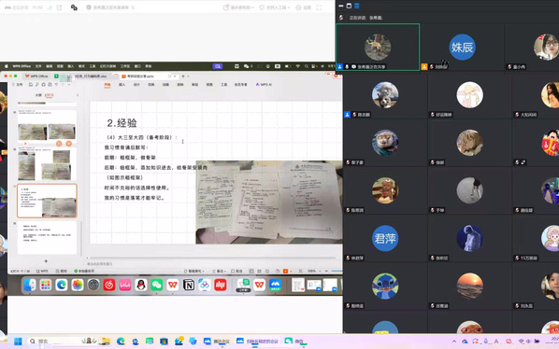Image resolution: width=559 pixels, height=349 pixels.
Task: Select the last slide thumbnail in panel
Action: pos(47,238)
